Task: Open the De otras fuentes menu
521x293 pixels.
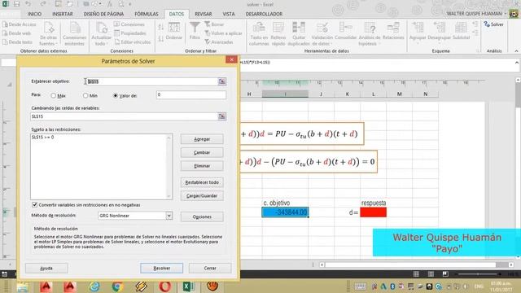Action: (49, 34)
